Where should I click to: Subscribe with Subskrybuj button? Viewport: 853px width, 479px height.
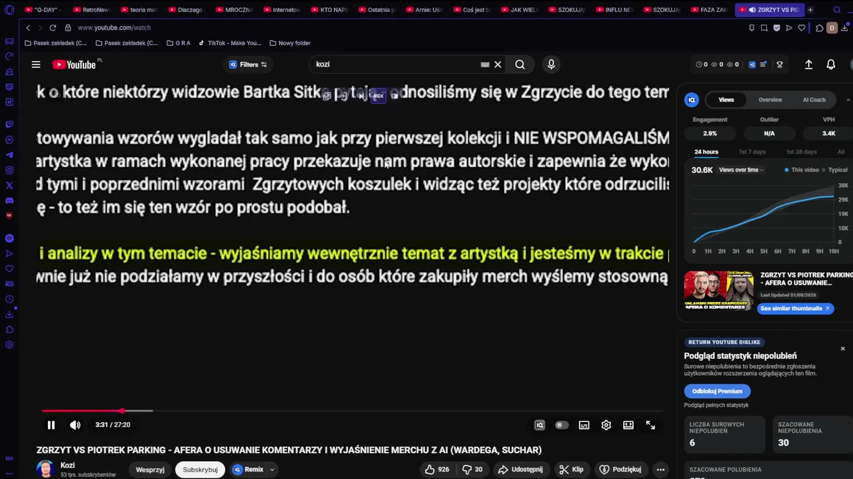point(200,470)
